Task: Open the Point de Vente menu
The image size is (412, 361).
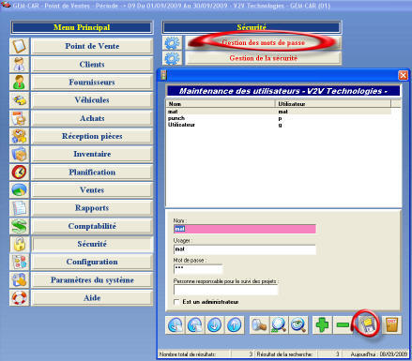Action: [92, 46]
